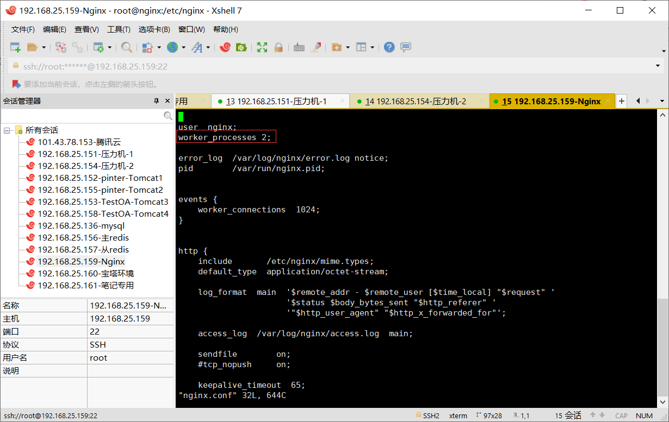Image resolution: width=669 pixels, height=422 pixels.
Task: Click session manager search magnifier icon
Action: pyautogui.click(x=168, y=116)
